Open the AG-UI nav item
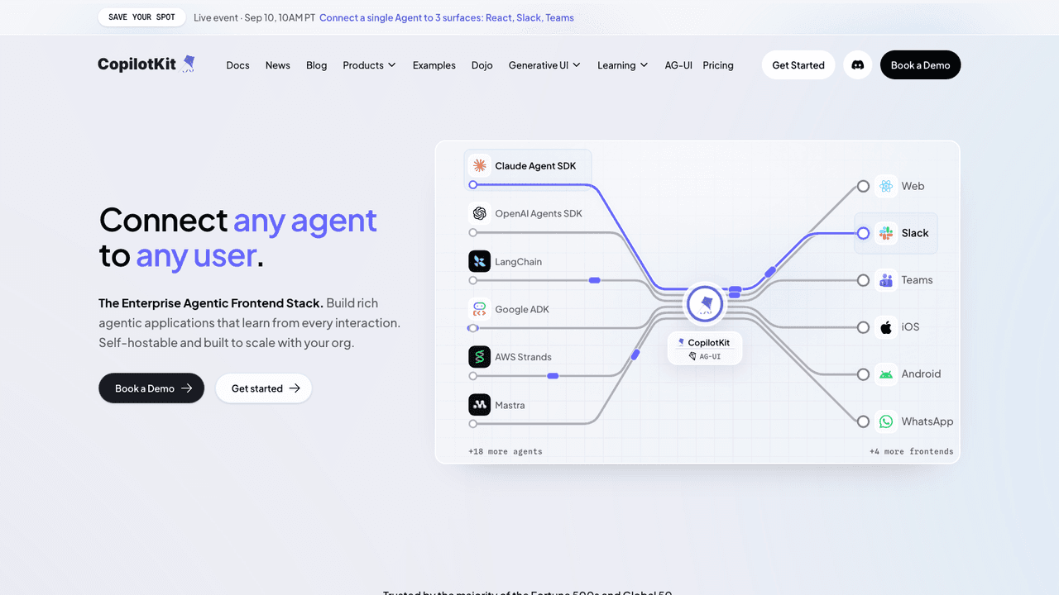 pos(678,65)
